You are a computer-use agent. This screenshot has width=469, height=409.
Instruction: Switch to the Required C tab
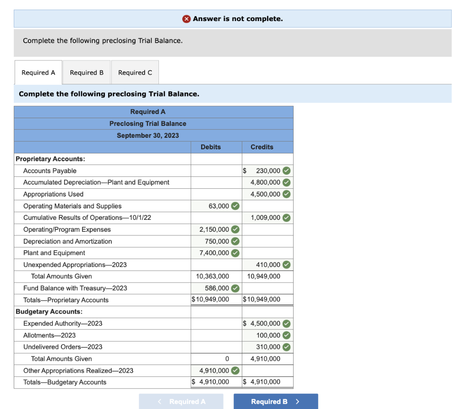(x=135, y=72)
